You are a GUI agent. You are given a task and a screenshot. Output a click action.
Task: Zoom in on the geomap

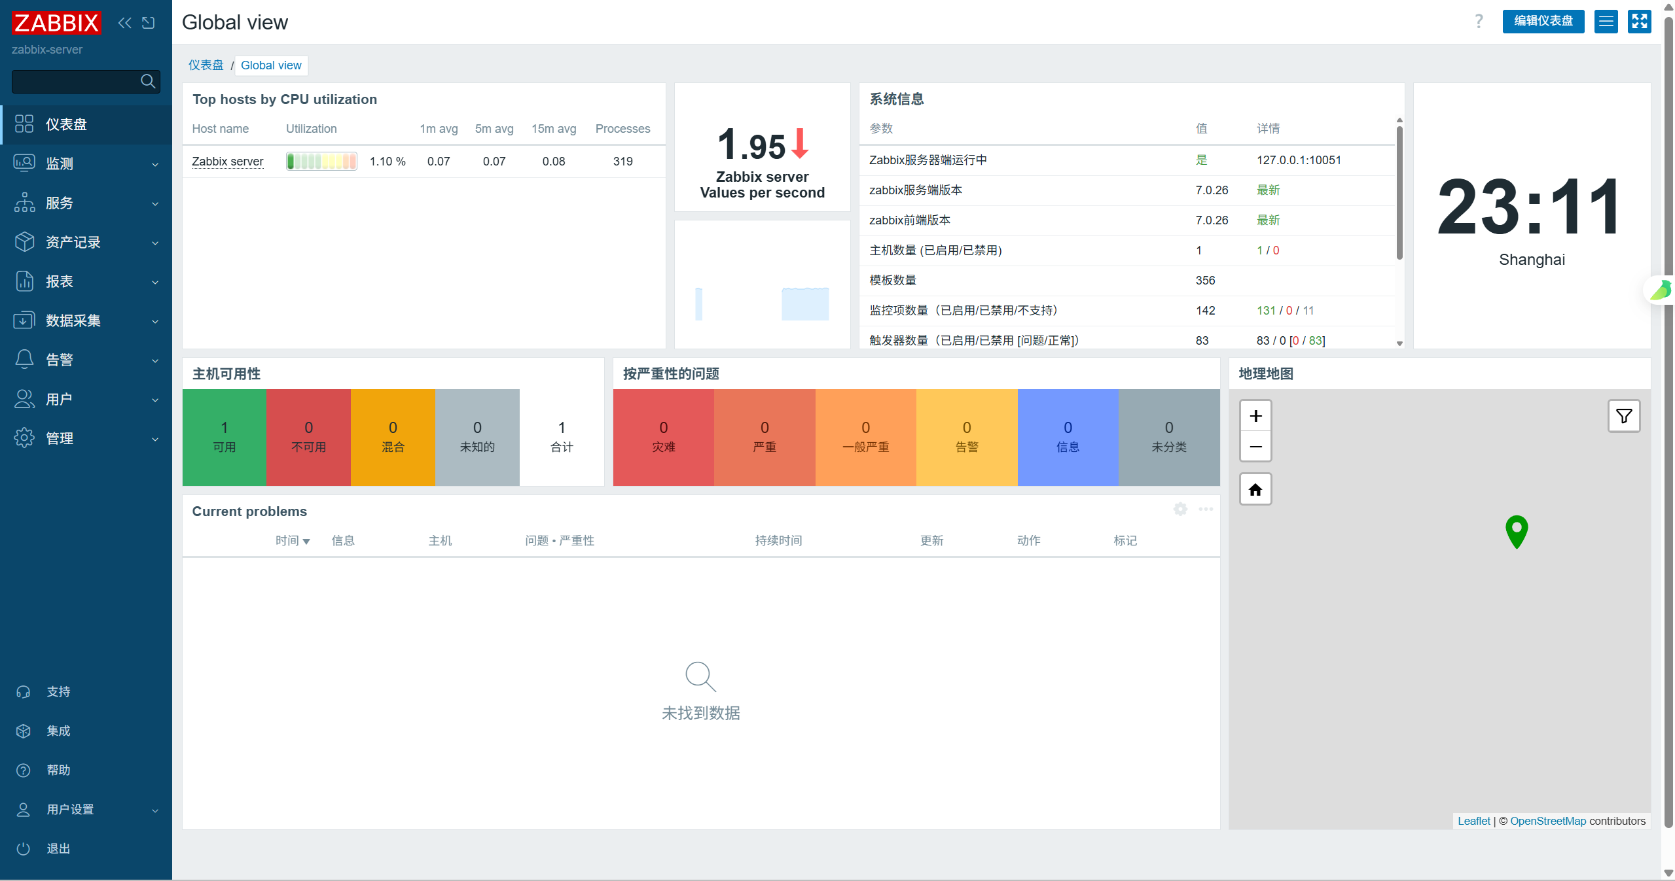point(1255,416)
